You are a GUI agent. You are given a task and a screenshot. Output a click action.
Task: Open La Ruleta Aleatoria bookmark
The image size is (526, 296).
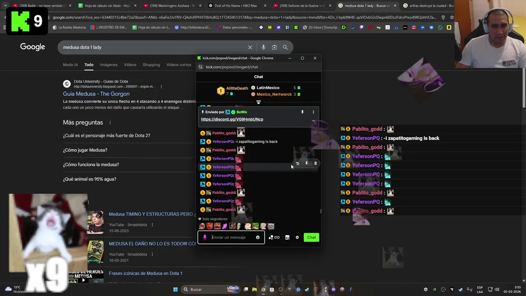[x=69, y=28]
